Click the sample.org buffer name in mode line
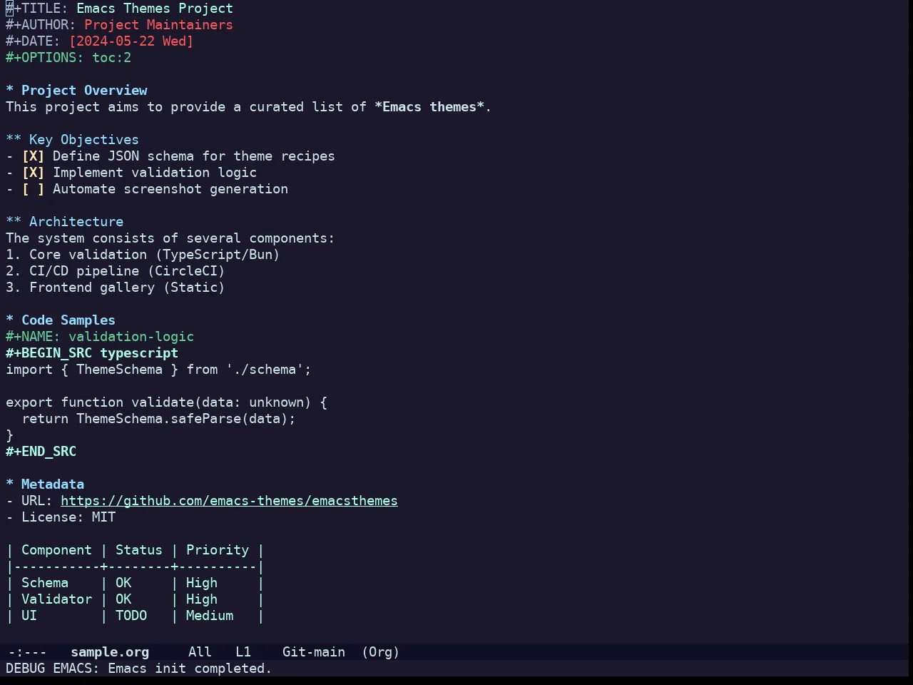The image size is (913, 685). (110, 652)
